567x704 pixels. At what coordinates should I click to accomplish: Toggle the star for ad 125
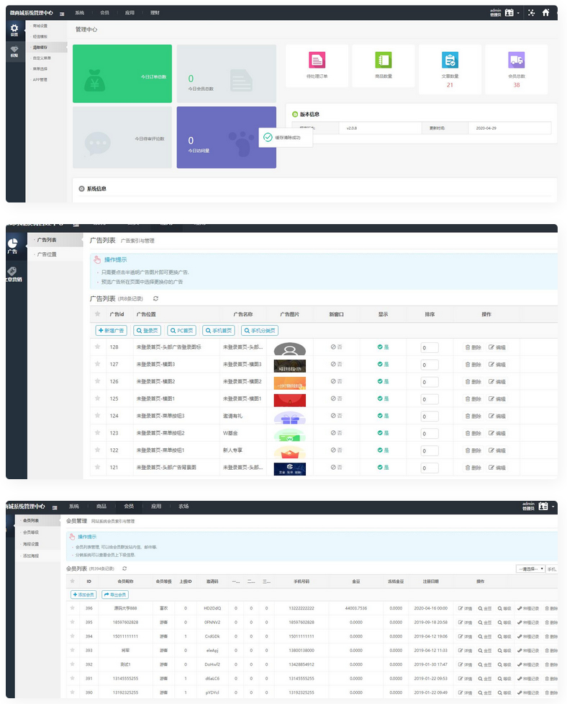click(x=97, y=398)
